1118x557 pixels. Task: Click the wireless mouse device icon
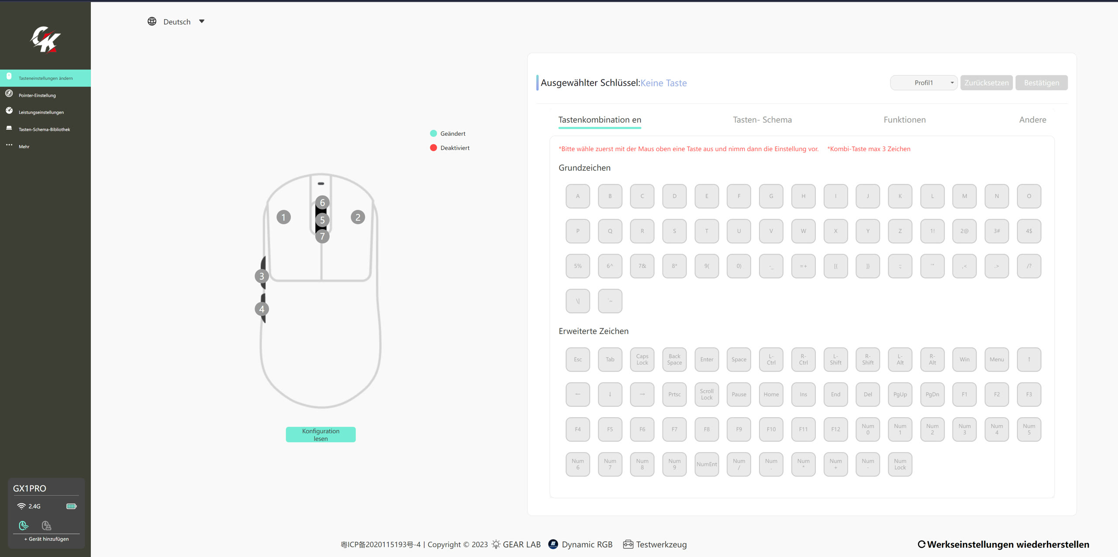coord(24,525)
